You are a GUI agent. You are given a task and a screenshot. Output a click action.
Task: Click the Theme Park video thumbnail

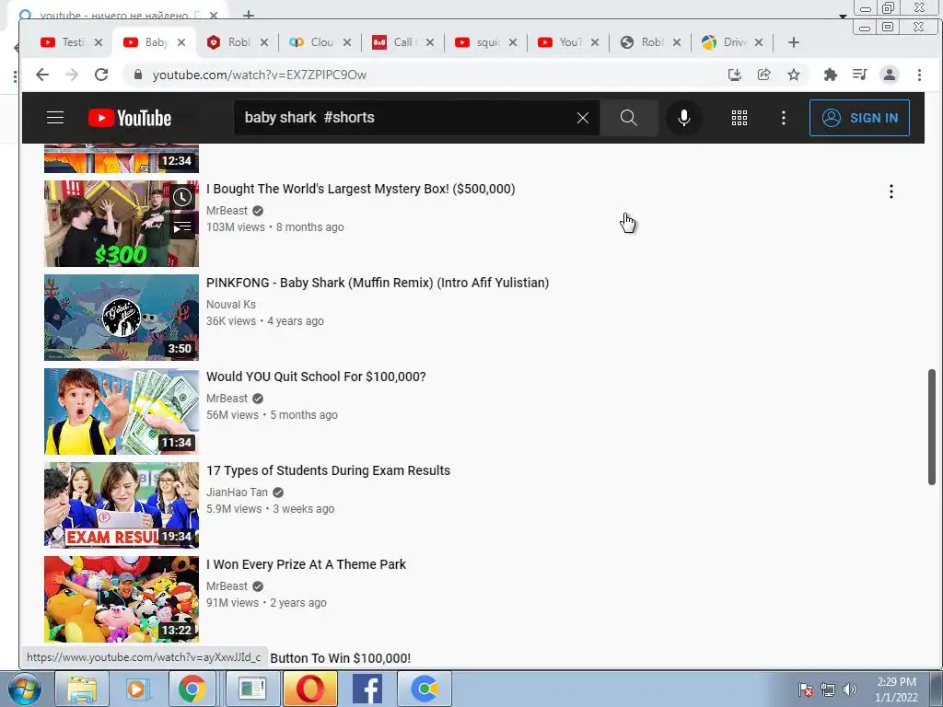click(122, 598)
